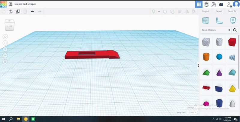The width and height of the screenshot is (240, 122).
Task: Pick the green Roof shape
Action: [206, 72]
